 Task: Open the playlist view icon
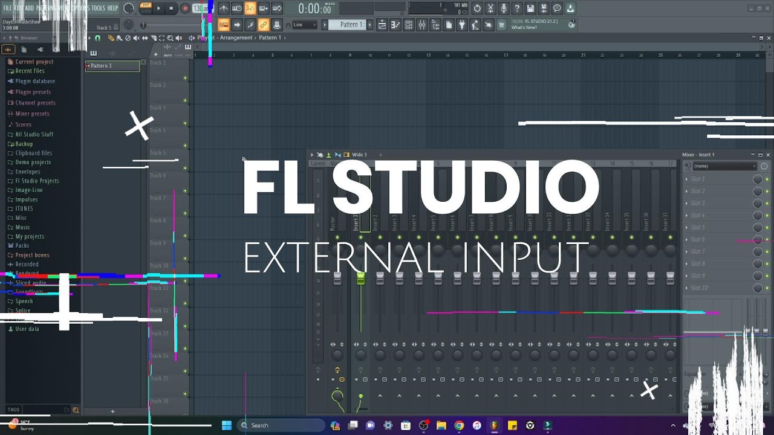pos(382,25)
